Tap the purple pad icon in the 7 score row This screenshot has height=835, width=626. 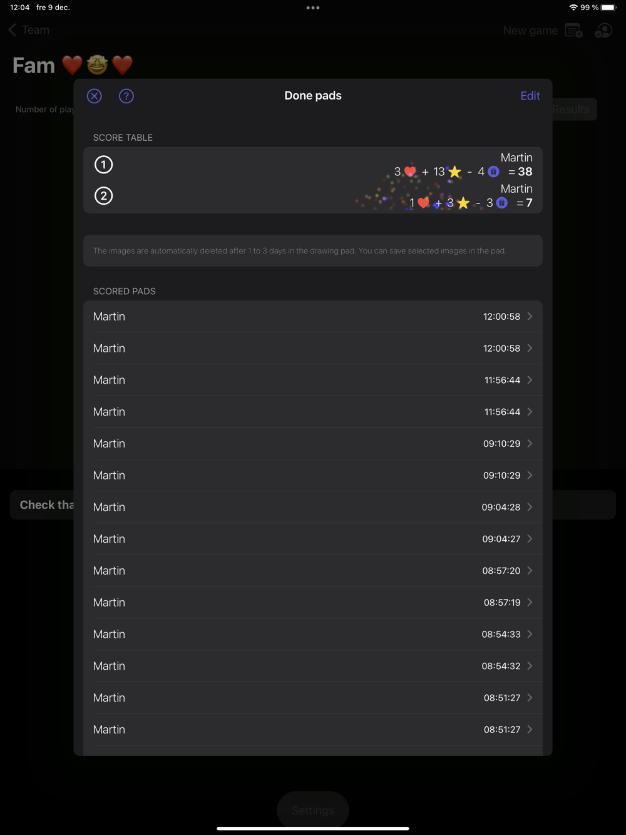coord(501,203)
